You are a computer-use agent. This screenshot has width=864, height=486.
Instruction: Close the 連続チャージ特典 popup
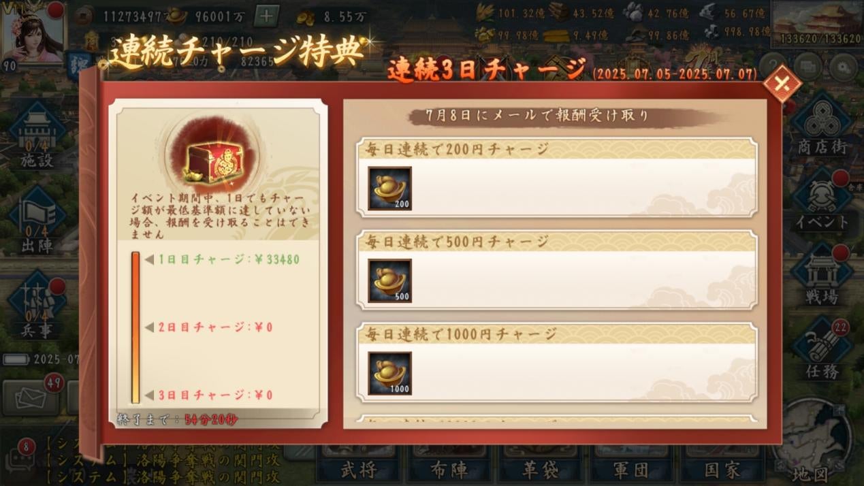(780, 84)
